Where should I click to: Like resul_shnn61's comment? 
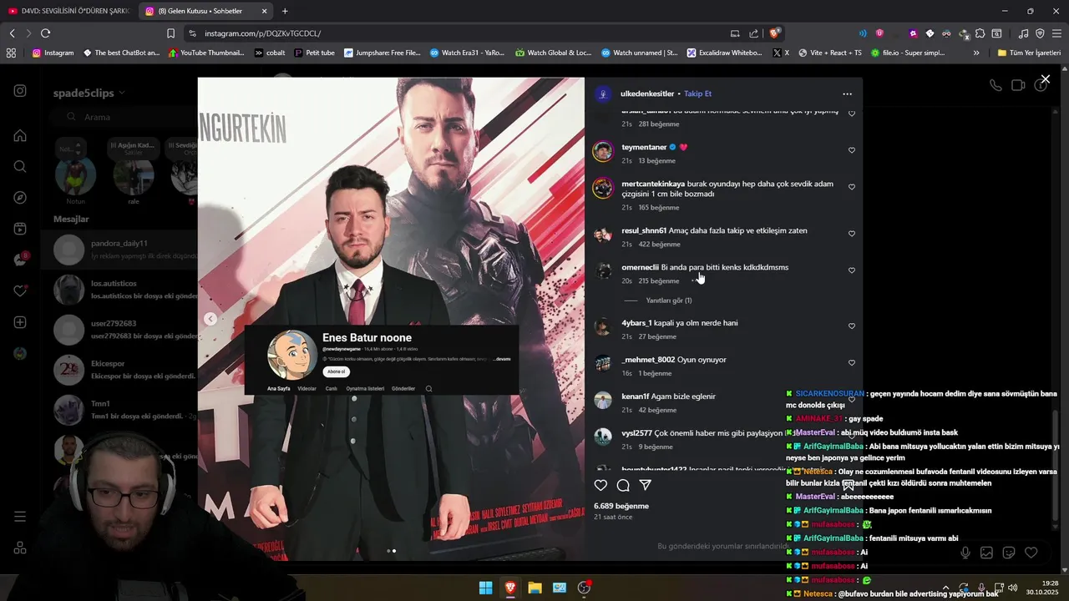(x=852, y=234)
